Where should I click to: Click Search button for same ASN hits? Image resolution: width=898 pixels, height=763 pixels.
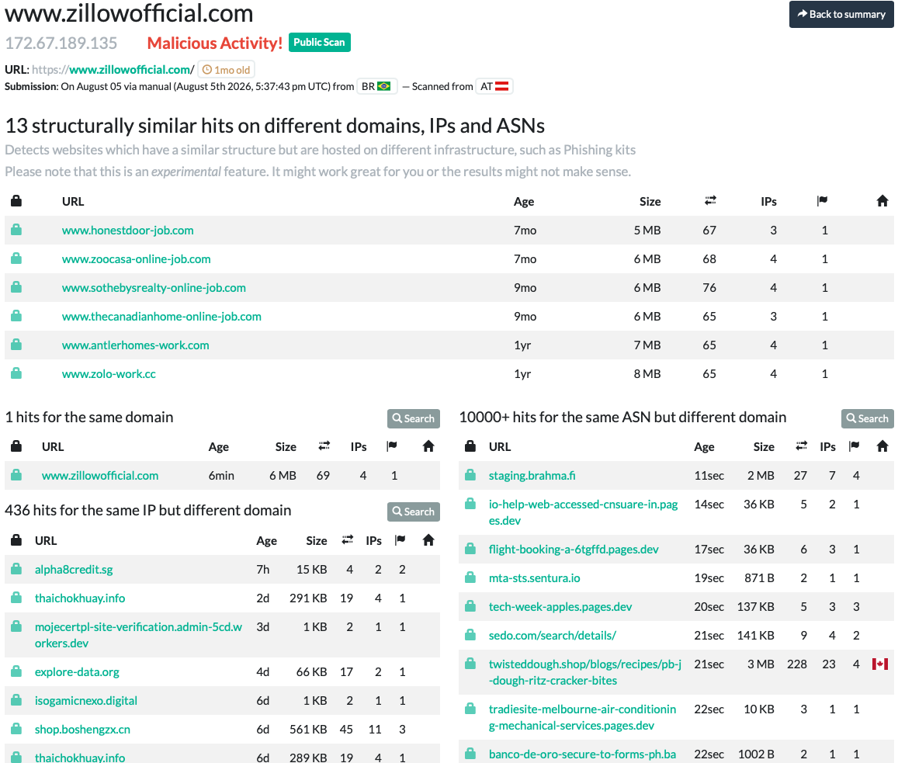pyautogui.click(x=867, y=418)
